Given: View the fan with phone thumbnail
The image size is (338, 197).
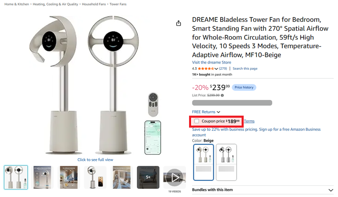Looking at the screenshot, I should coord(95,177).
